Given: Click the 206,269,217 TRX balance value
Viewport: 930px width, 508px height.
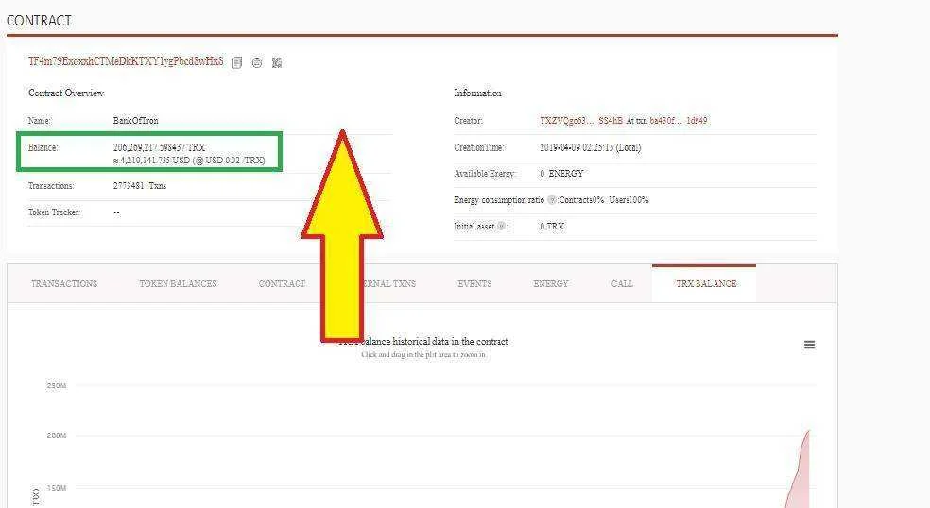Looking at the screenshot, I should [159, 147].
